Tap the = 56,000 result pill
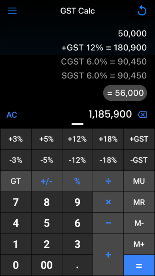 pyautogui.click(x=125, y=93)
